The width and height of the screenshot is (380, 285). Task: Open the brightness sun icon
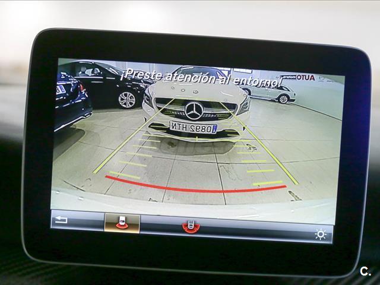coord(321,235)
